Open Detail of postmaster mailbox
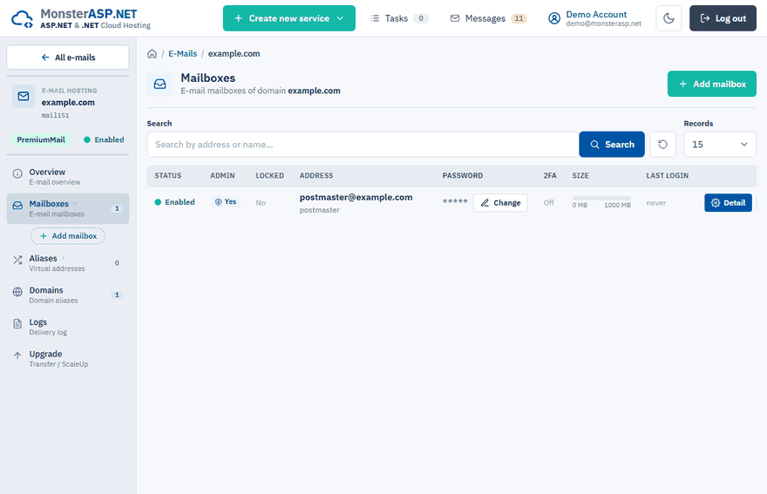The image size is (767, 494). click(728, 202)
